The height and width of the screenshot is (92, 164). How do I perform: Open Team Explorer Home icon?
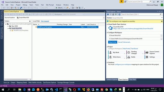113,14
